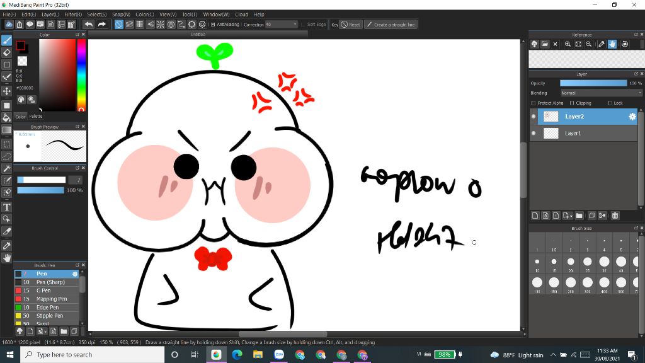Enable radial snap
This screenshot has height=363, width=645.
pos(161,25)
